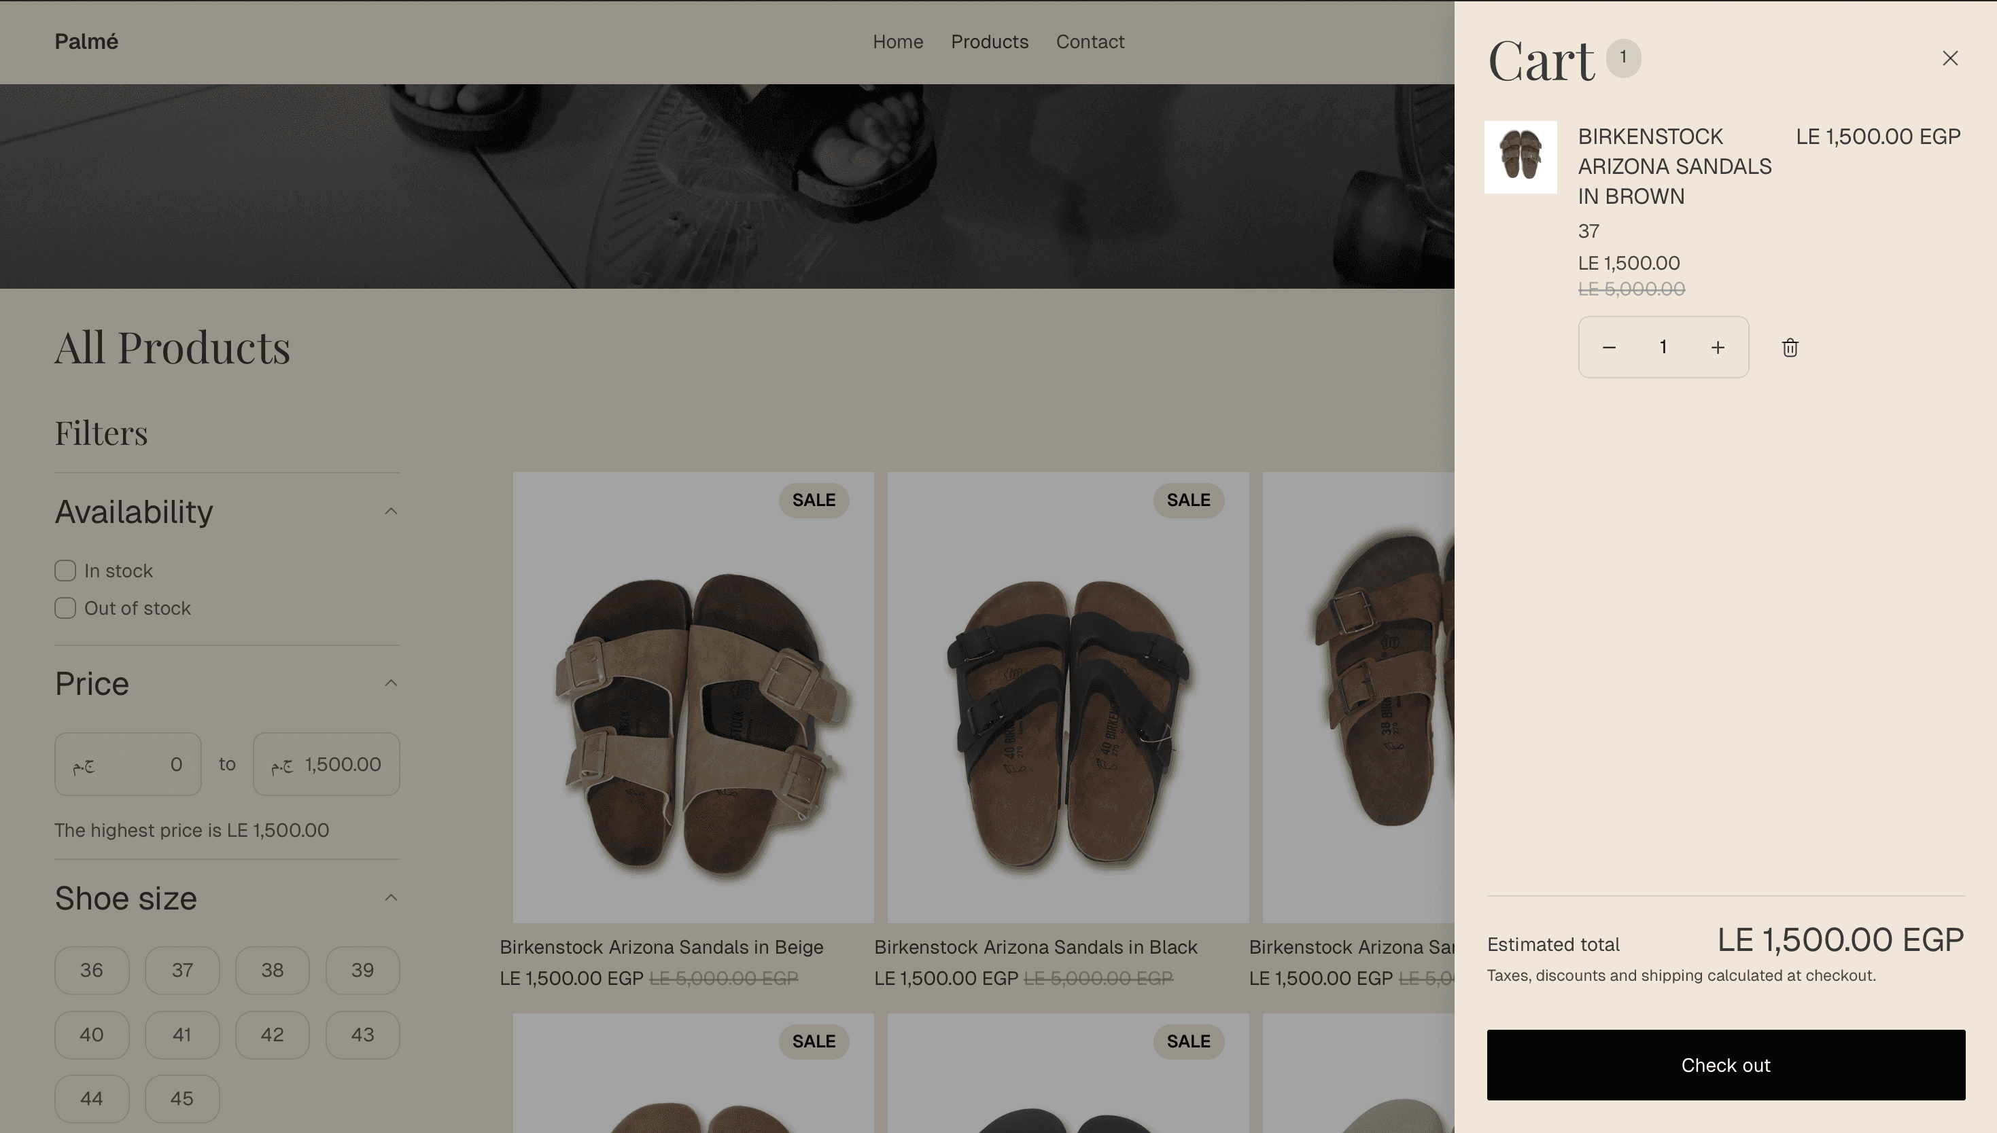Select shoe size 45
The image size is (1997, 1133).
pyautogui.click(x=181, y=1099)
